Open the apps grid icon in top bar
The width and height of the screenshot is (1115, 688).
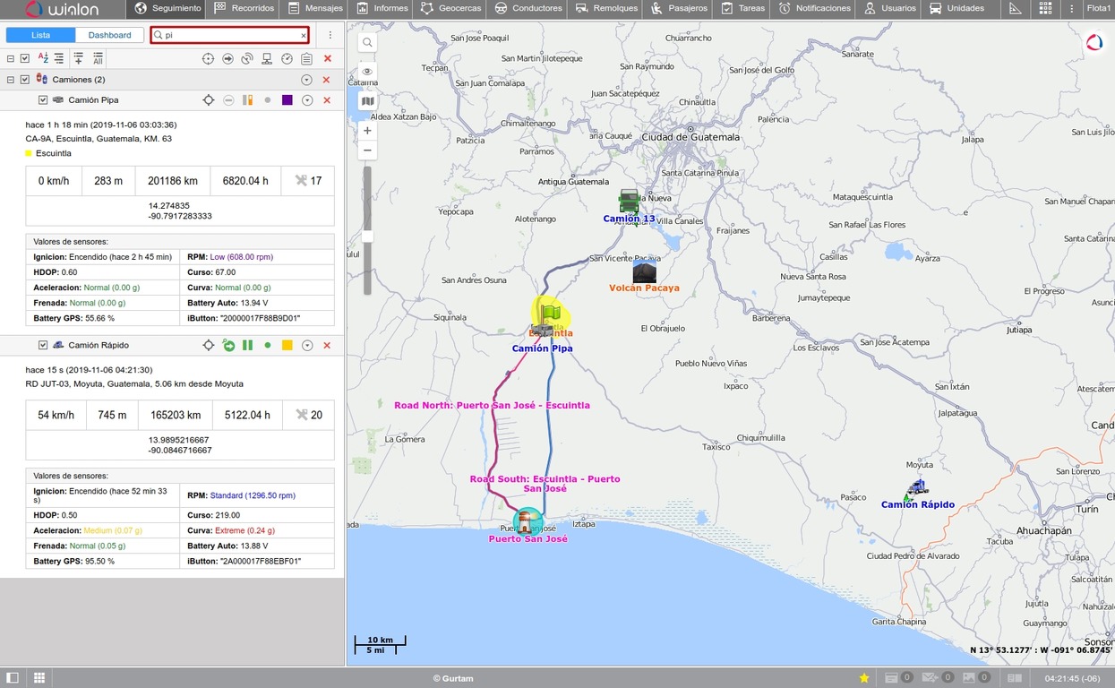[1045, 8]
